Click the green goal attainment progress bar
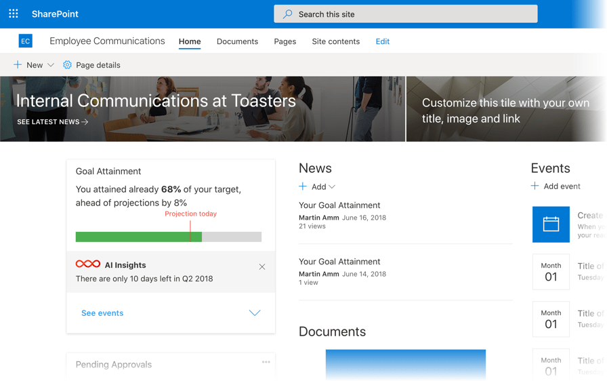Screen dimensions: 607x381 point(139,237)
